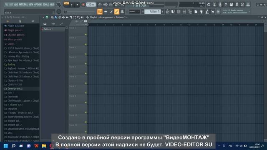This screenshot has width=267, height=150.
Task: Select the playback speaker tool
Action: coord(82,17)
